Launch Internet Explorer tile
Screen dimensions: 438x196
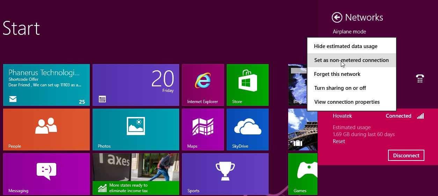(x=203, y=85)
